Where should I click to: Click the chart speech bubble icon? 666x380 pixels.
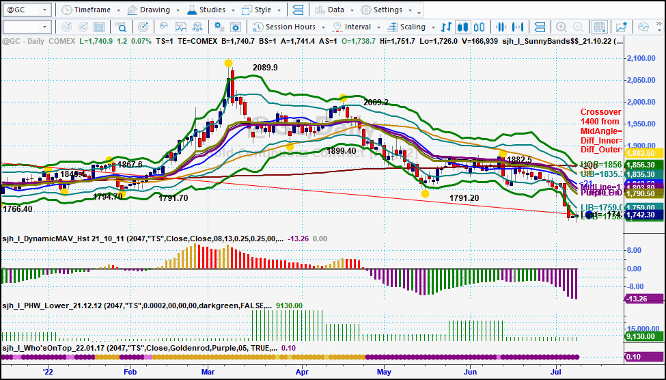(643, 27)
